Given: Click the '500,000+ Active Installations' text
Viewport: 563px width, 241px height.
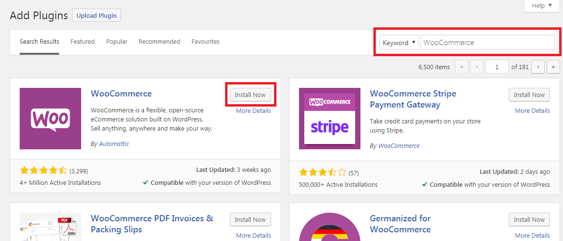Looking at the screenshot, I should click(x=338, y=185).
